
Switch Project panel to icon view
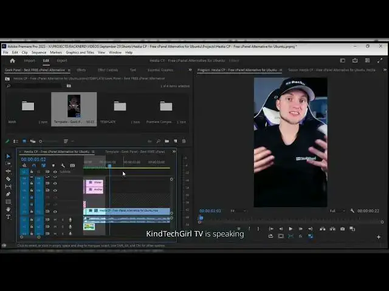click(x=24, y=141)
